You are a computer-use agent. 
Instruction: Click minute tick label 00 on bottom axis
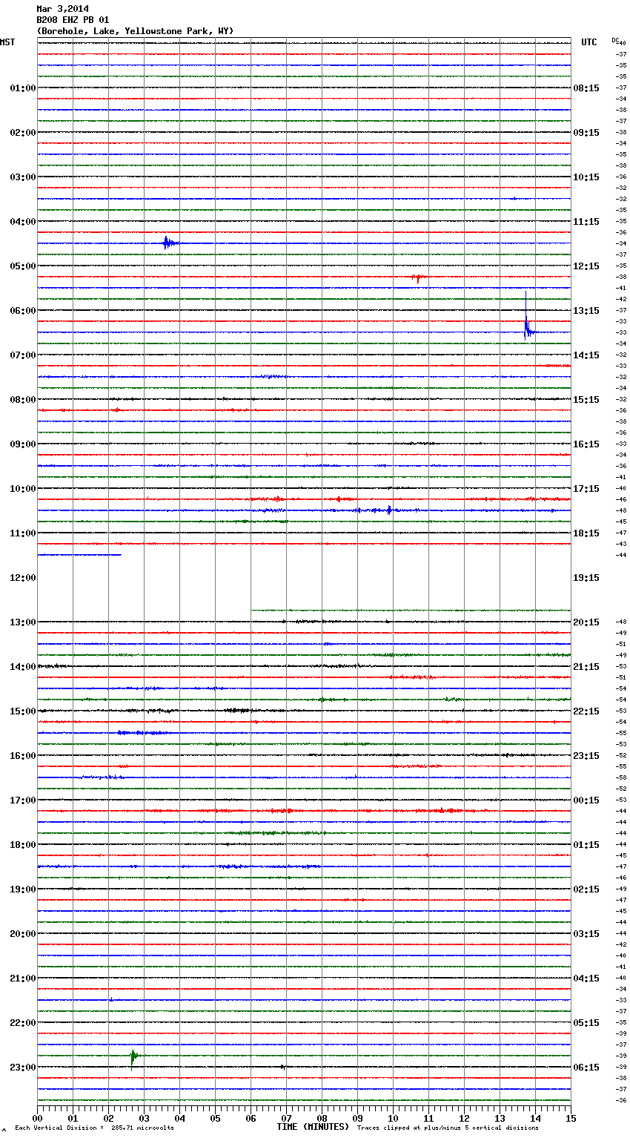click(x=37, y=1118)
